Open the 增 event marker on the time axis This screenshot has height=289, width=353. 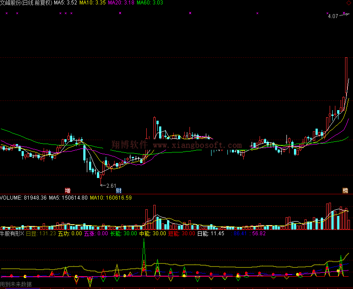[67, 191]
